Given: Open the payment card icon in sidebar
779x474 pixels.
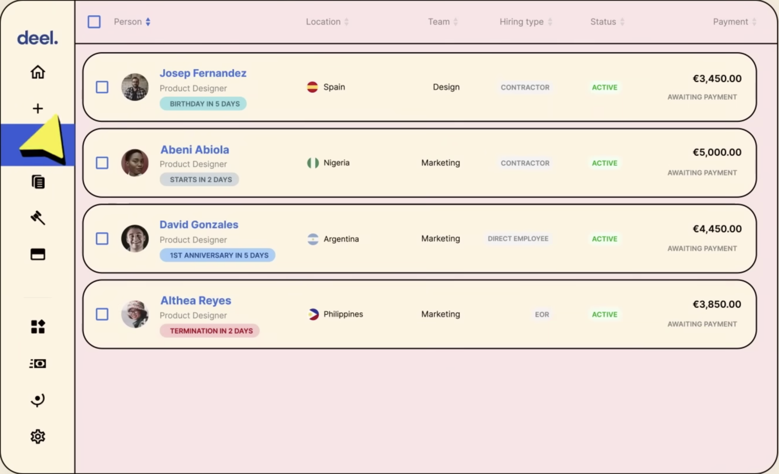Looking at the screenshot, I should point(37,254).
